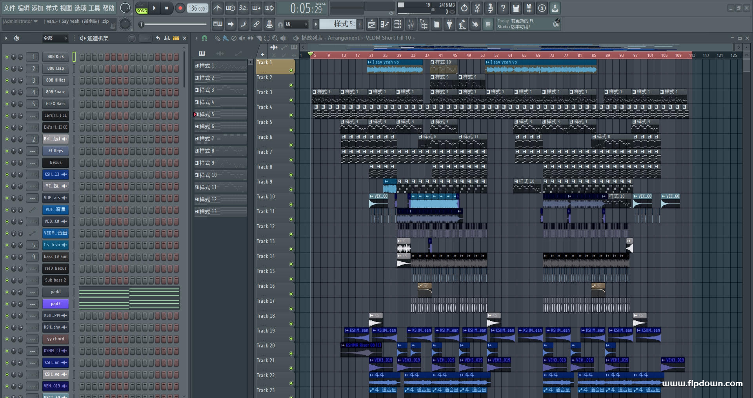Click the microphone recording icon
Viewport: 753px width, 398px height.
[x=490, y=8]
